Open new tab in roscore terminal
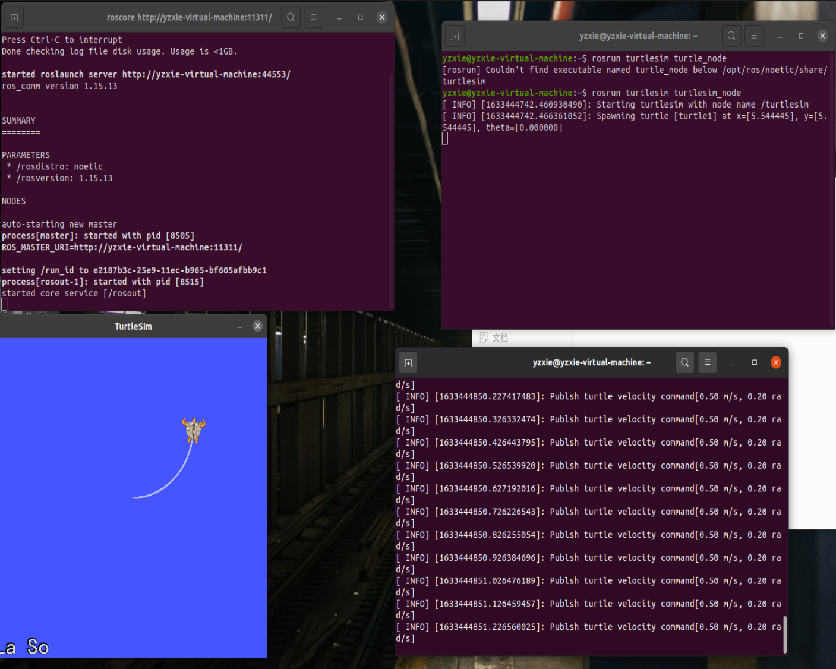Image resolution: width=836 pixels, height=669 pixels. pos(14,18)
